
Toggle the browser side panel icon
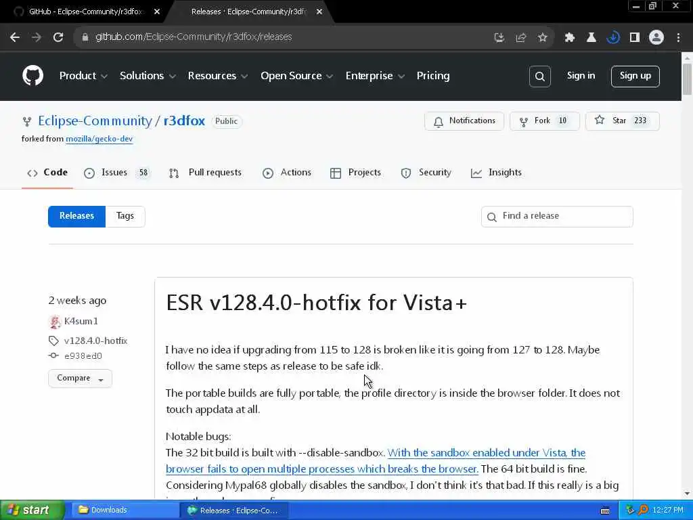click(x=634, y=38)
